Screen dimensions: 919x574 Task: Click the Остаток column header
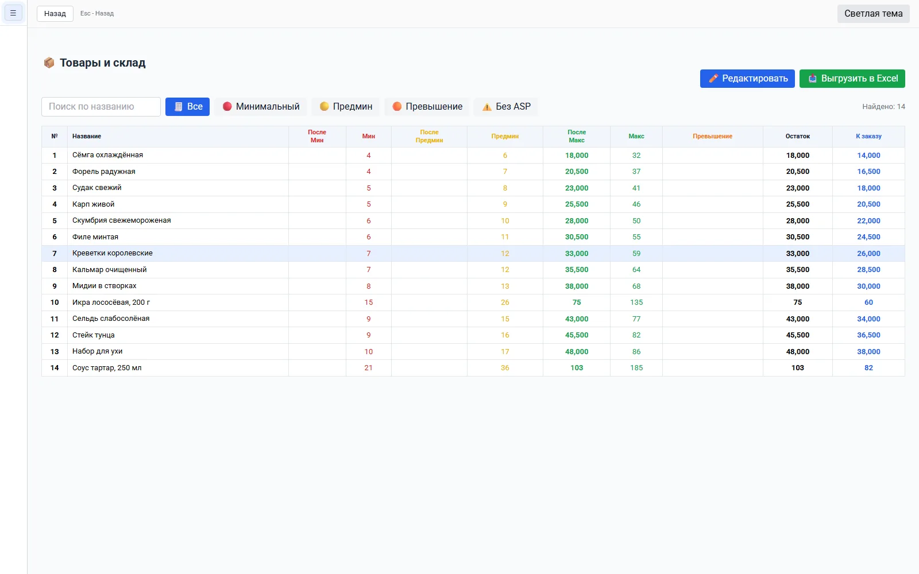pyautogui.click(x=798, y=137)
